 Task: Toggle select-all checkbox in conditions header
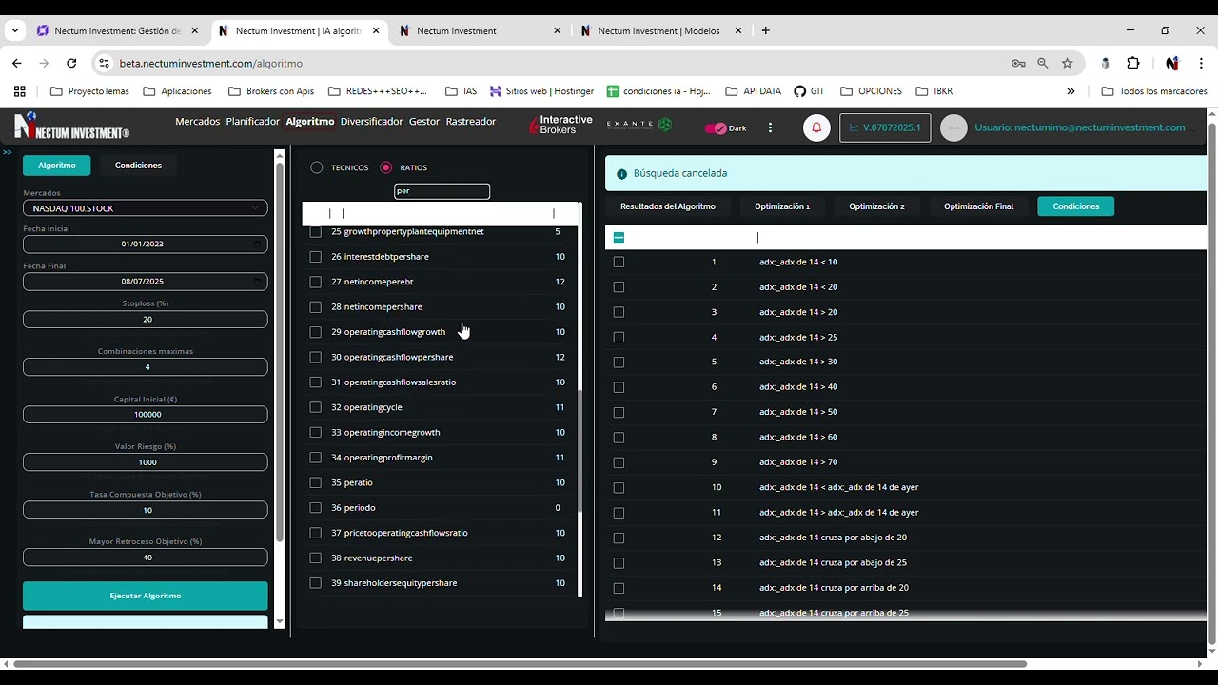click(619, 237)
